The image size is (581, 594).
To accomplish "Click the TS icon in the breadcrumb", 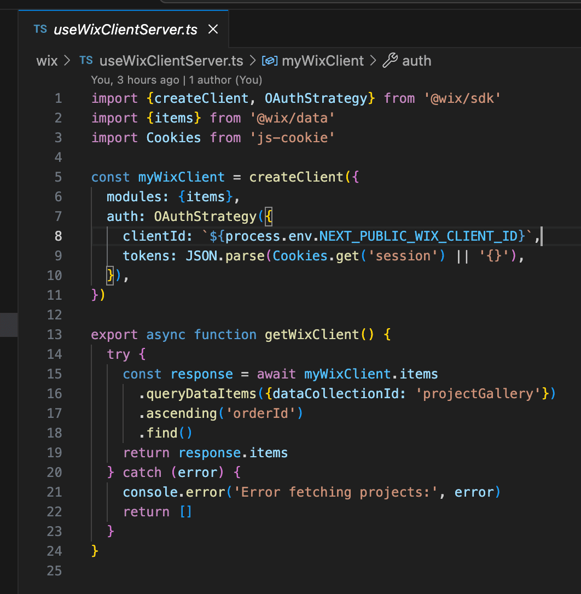I will [x=86, y=60].
